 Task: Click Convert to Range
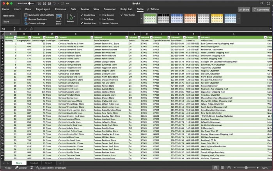click(37, 23)
